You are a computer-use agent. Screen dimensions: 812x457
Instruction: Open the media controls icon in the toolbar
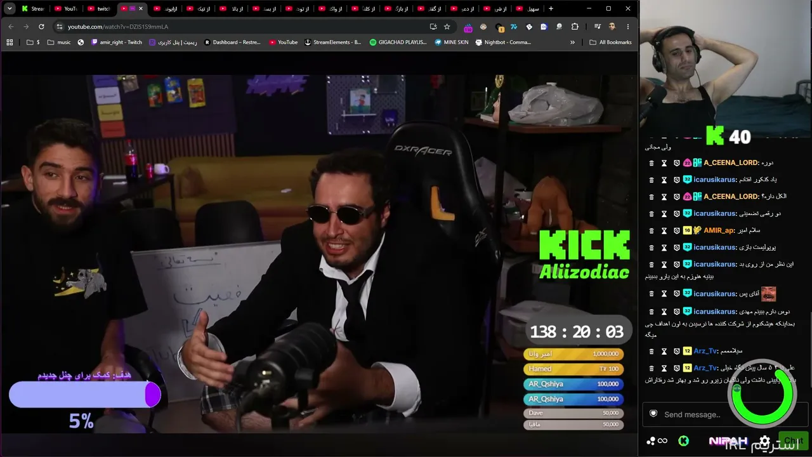[x=598, y=27]
